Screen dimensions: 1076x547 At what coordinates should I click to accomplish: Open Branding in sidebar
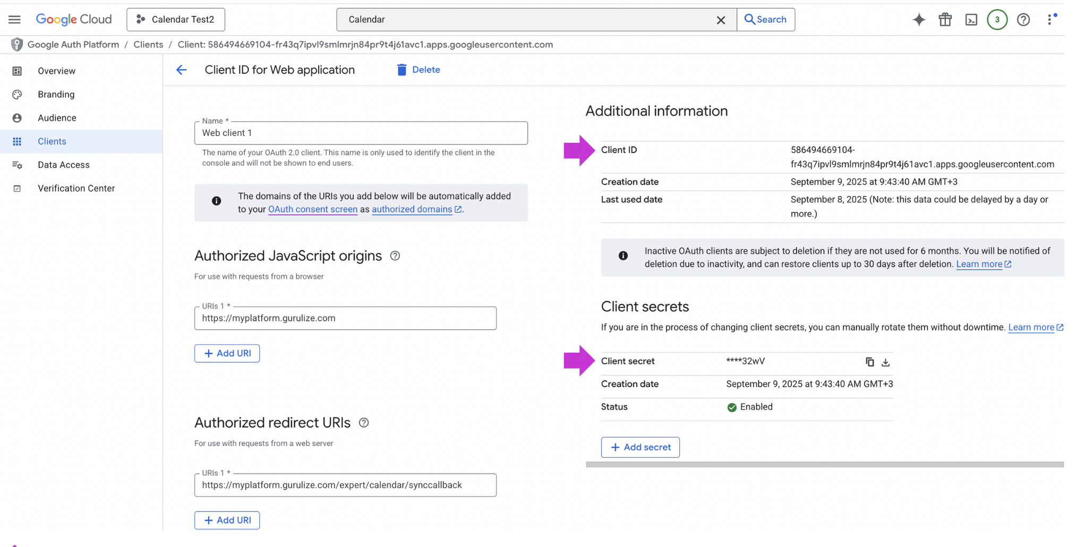pyautogui.click(x=81, y=95)
